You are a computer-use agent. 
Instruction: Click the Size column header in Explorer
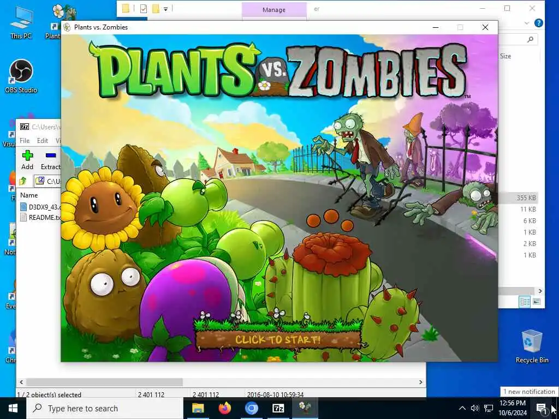click(505, 56)
